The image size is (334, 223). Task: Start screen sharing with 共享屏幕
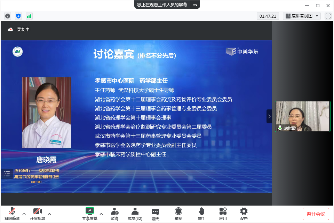click(90, 214)
